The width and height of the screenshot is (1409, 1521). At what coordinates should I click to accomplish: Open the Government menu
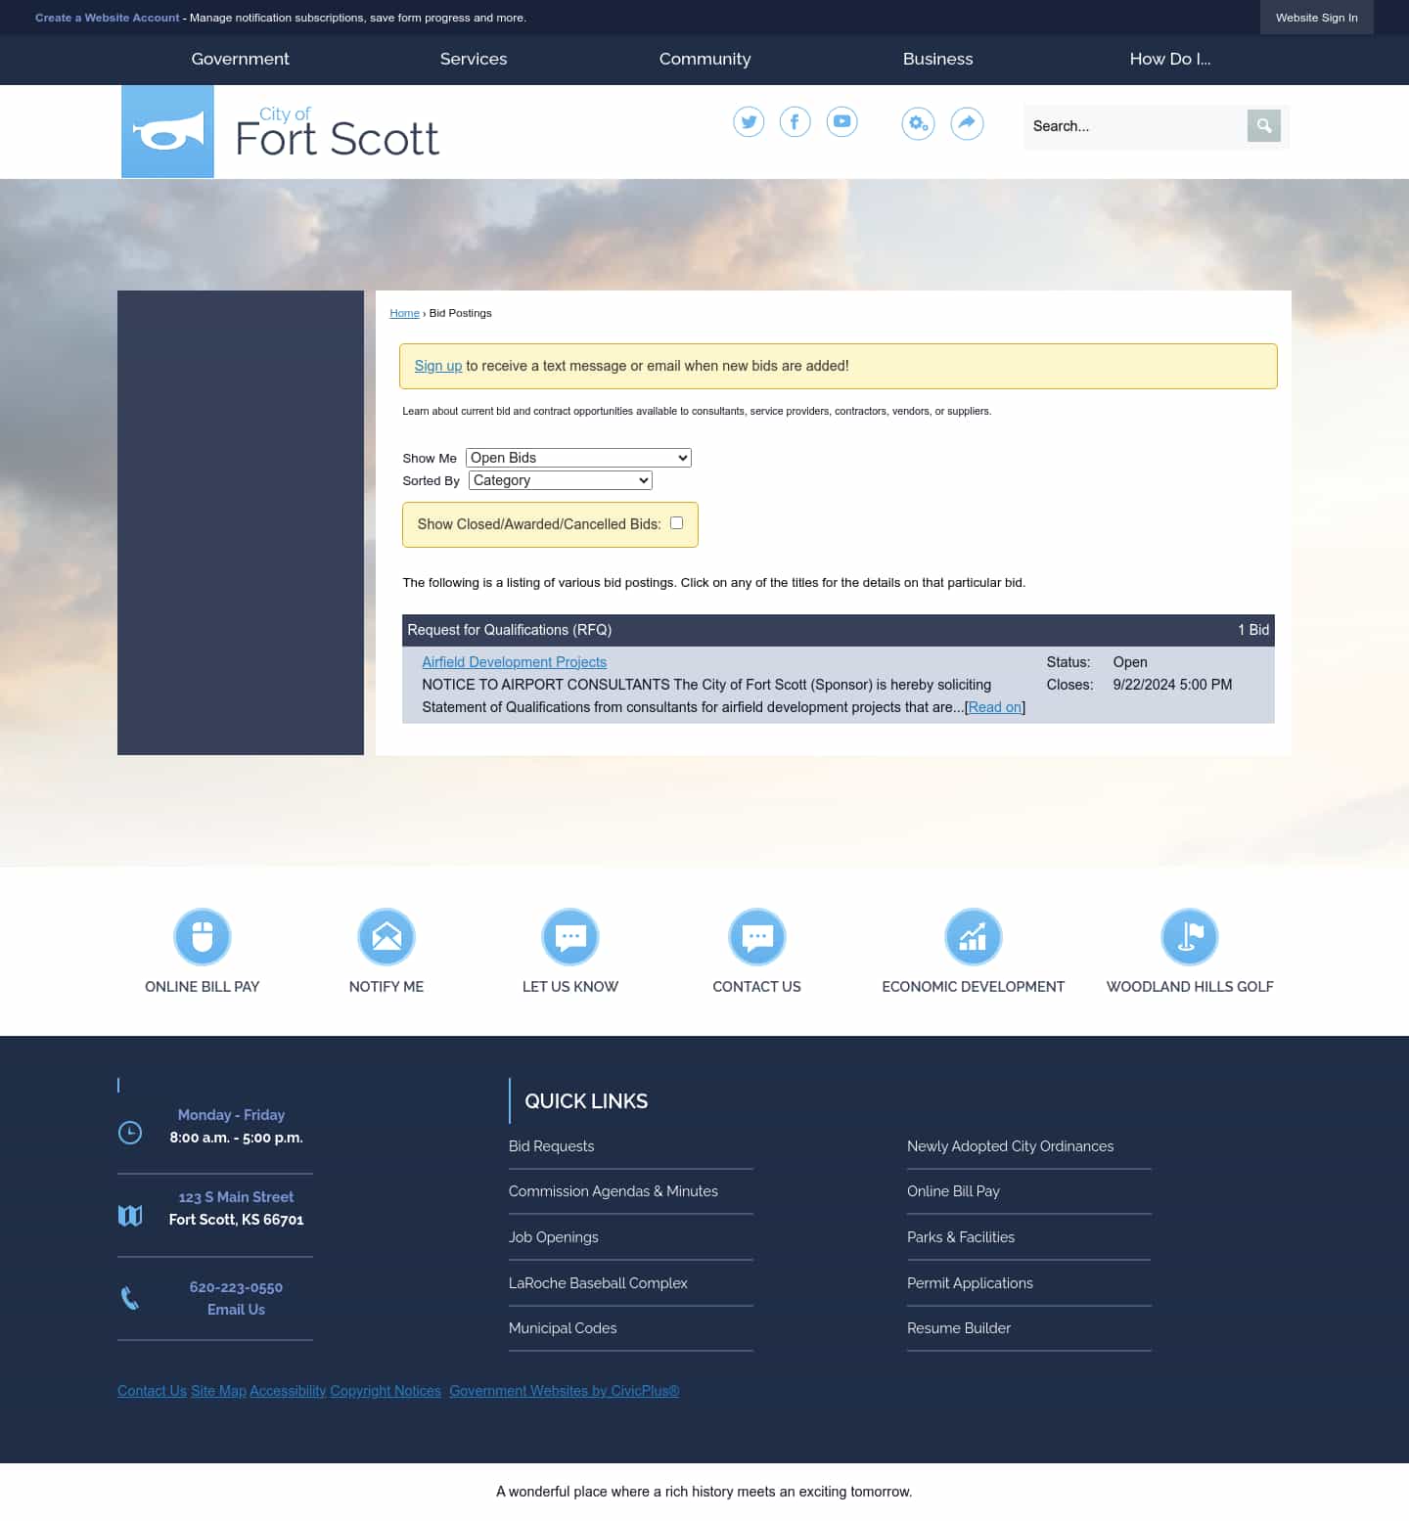coord(241,59)
